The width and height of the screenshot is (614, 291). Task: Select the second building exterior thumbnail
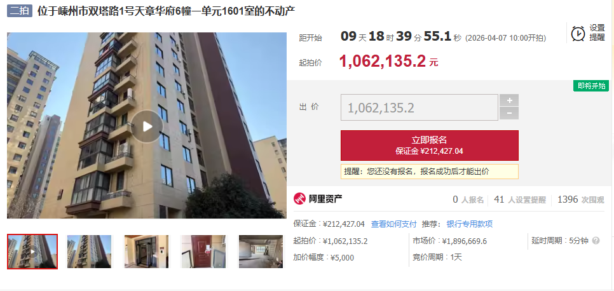[x=89, y=252]
